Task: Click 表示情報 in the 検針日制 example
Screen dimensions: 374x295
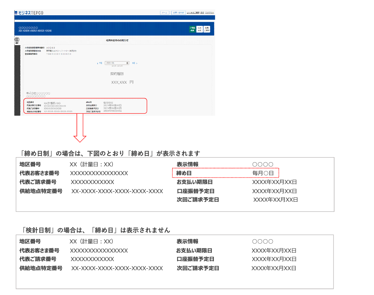Action: 187,241
